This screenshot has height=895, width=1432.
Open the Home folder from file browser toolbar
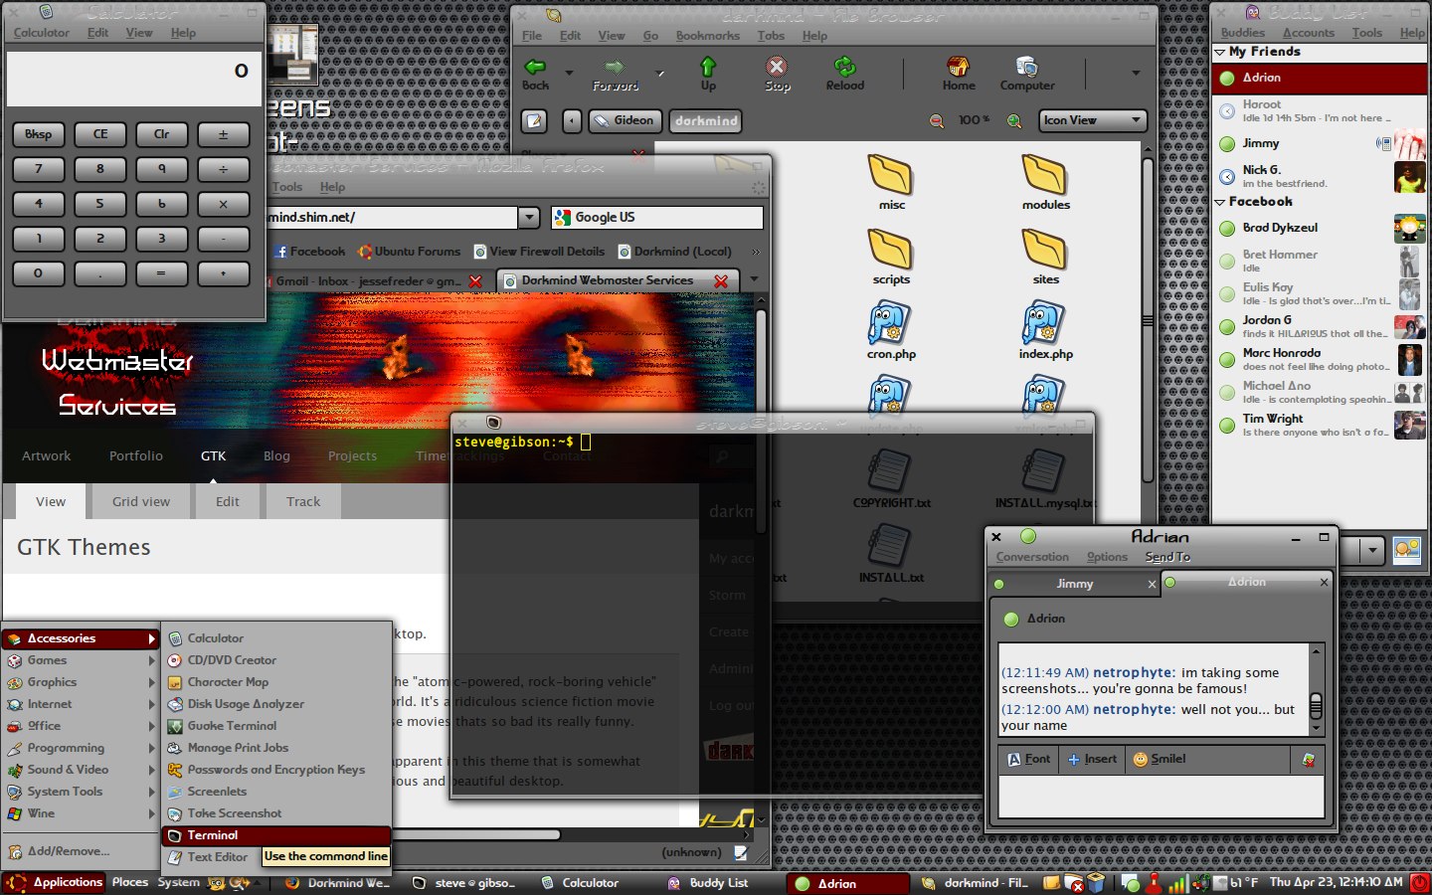958,74
